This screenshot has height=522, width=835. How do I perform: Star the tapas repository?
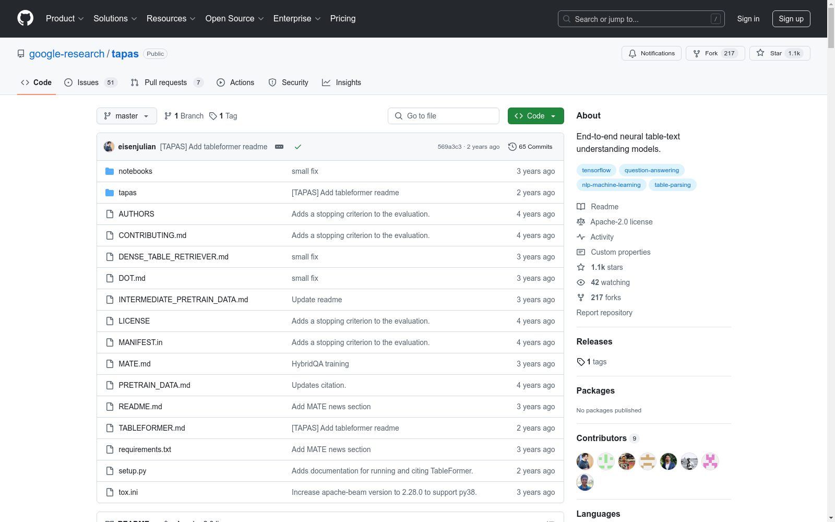780,53
